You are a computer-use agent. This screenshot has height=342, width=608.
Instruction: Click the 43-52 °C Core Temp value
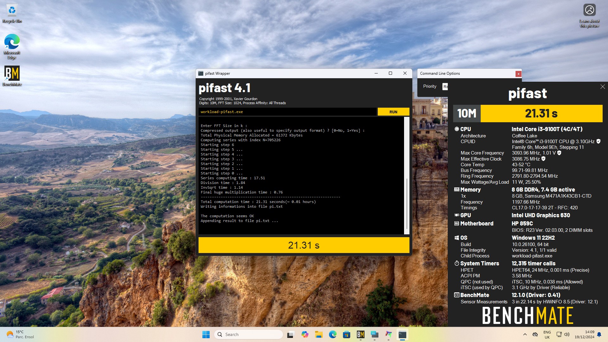click(x=521, y=164)
